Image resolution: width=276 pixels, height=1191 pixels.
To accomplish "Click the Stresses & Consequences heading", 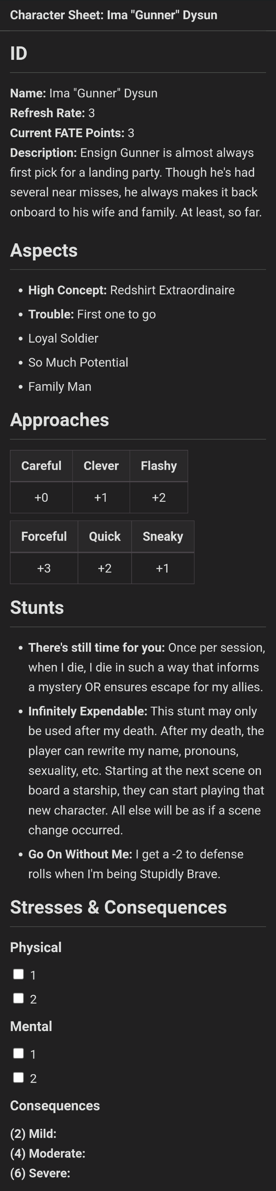I will 119,907.
